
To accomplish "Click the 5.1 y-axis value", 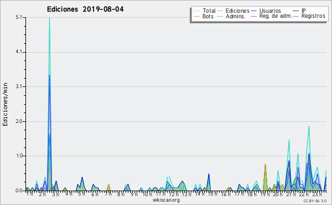I will 19,17.
